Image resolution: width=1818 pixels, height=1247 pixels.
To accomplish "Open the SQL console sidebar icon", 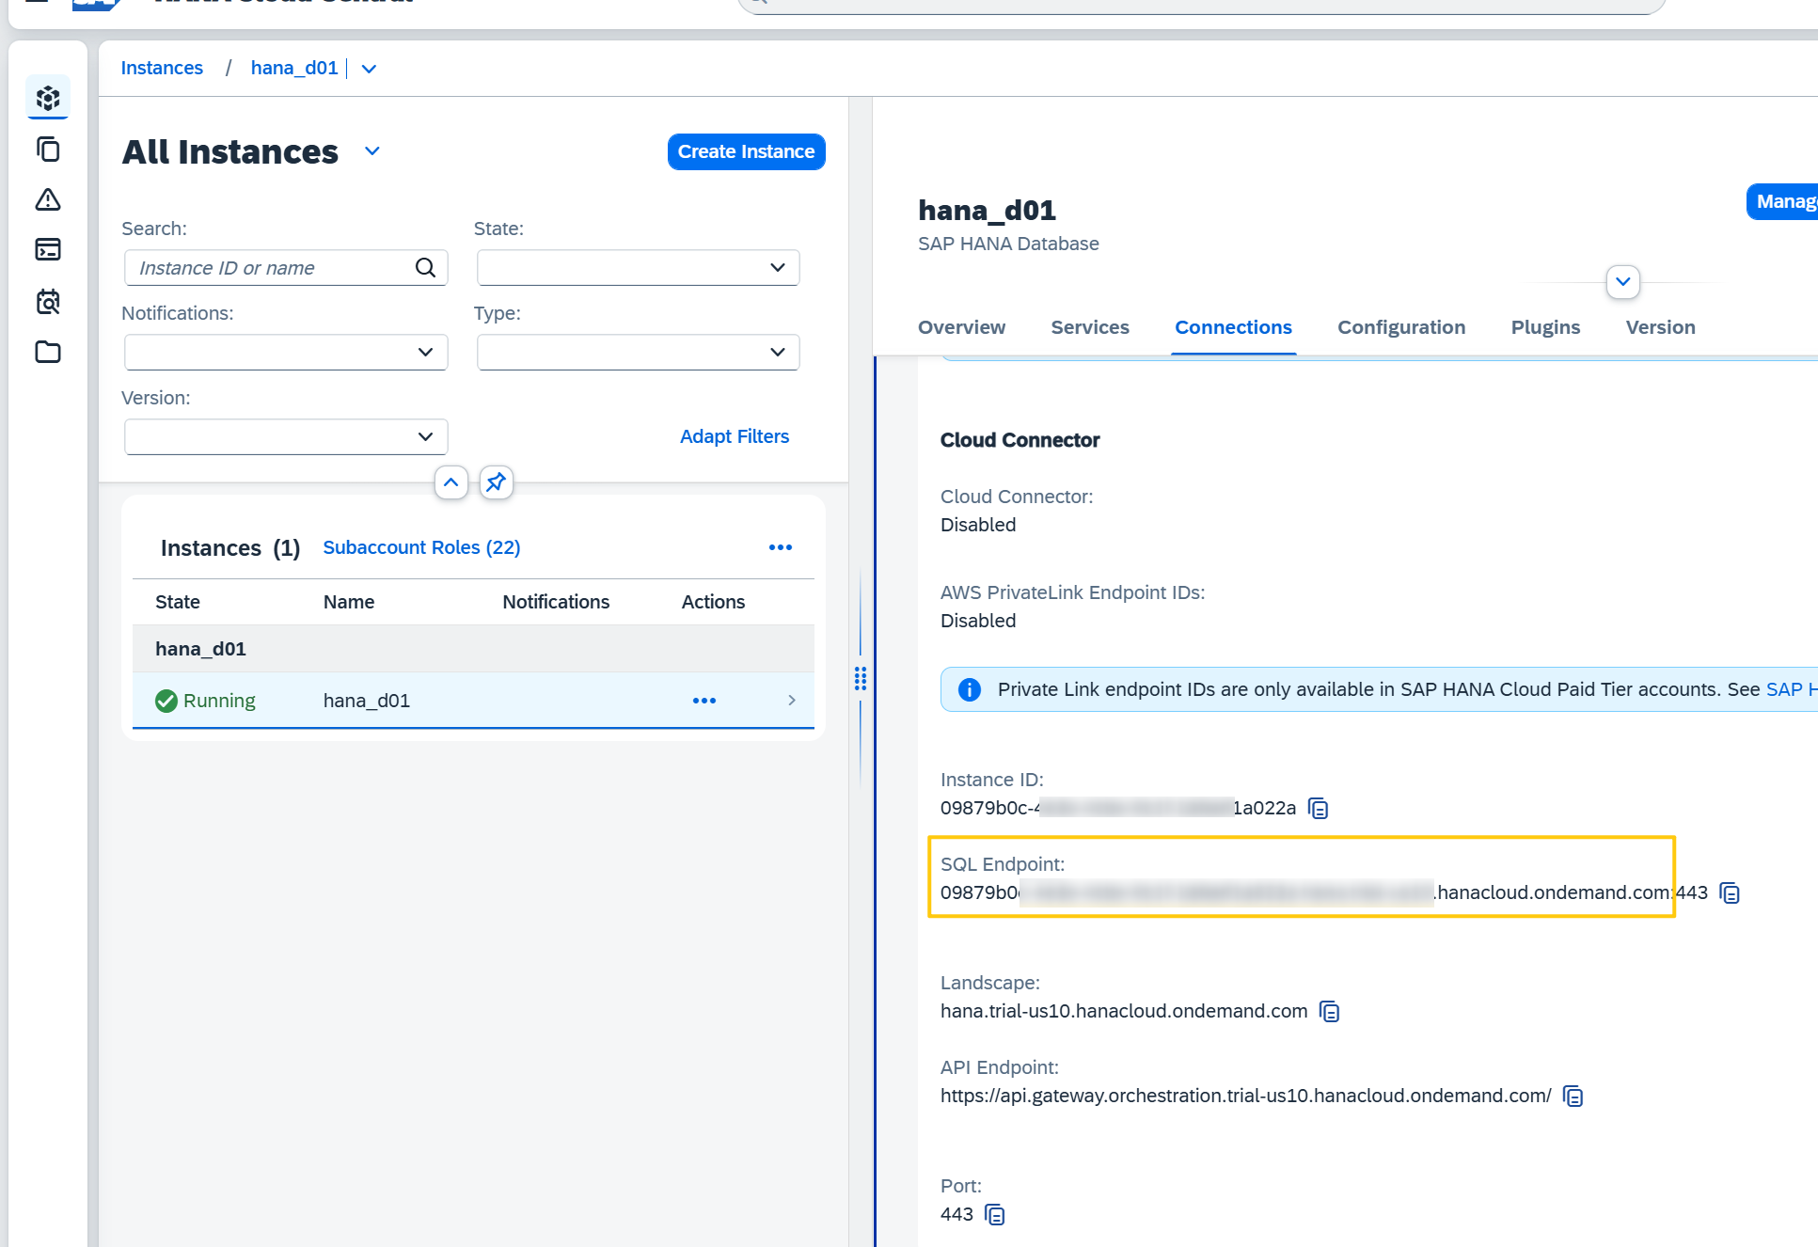I will click(48, 250).
